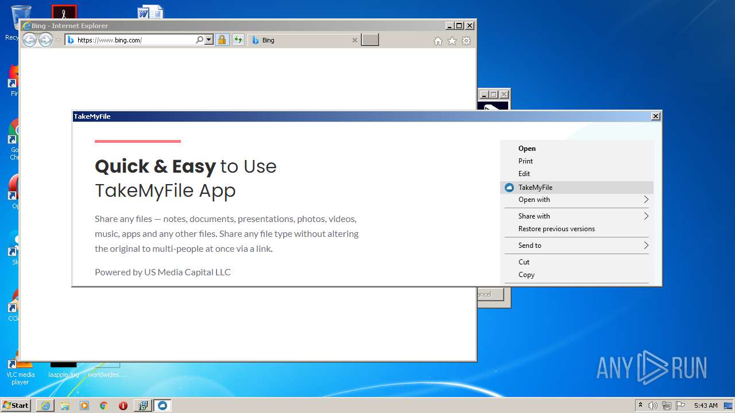Click the installer icon on taskbar
This screenshot has width=735, height=413.
click(142, 406)
